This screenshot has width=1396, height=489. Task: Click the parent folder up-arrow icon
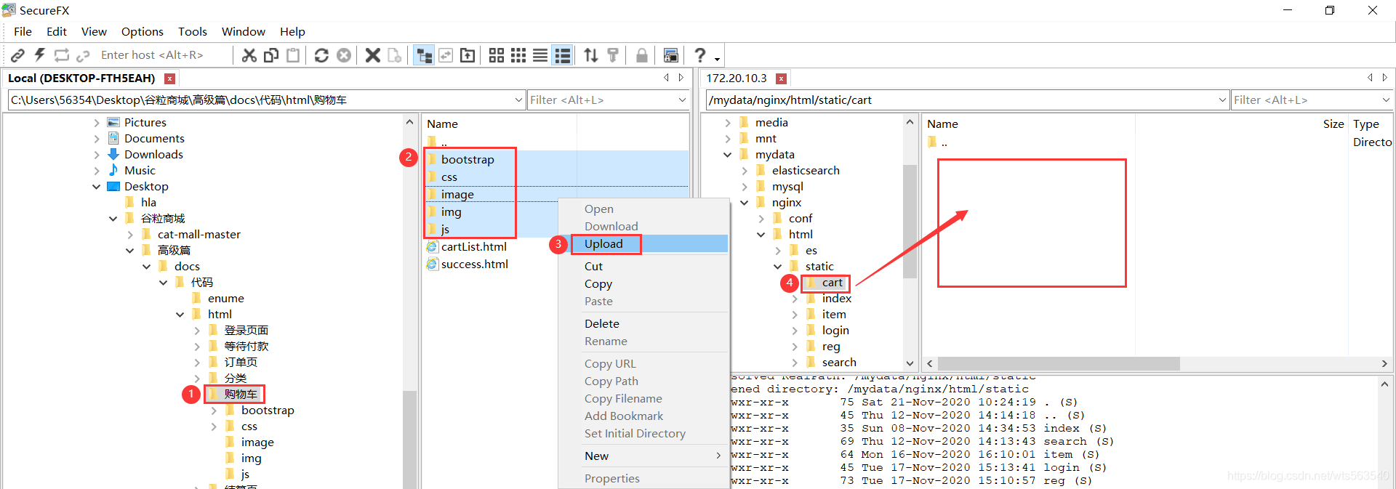(x=468, y=55)
